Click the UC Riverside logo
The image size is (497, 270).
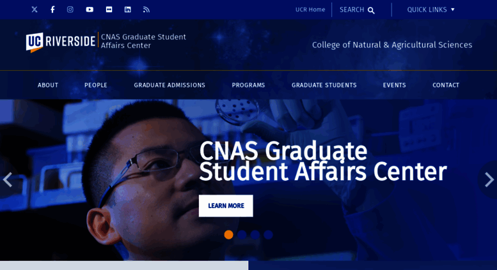pyautogui.click(x=61, y=41)
